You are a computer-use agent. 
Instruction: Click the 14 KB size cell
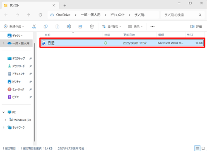(199, 43)
